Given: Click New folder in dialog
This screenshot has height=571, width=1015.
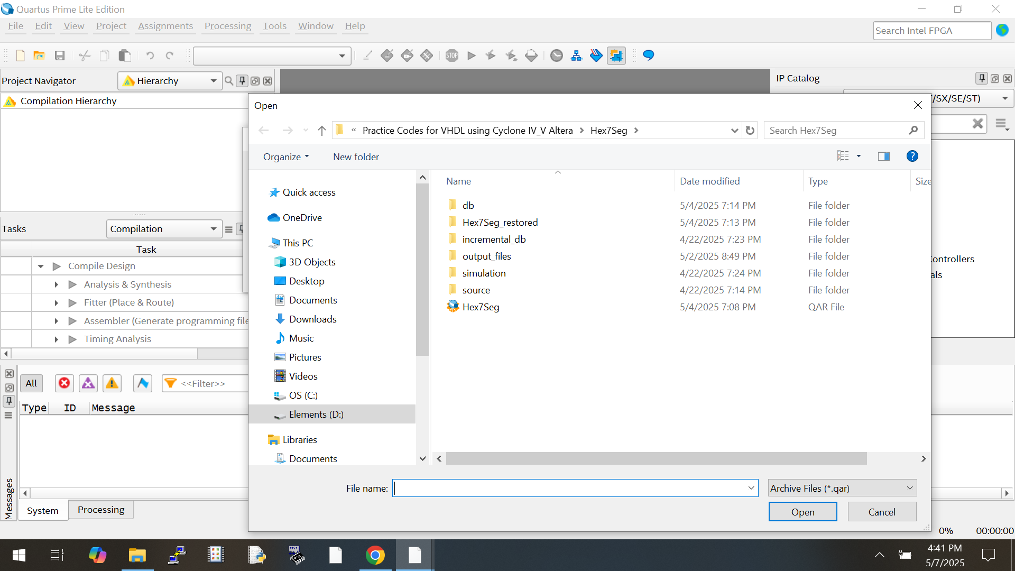Looking at the screenshot, I should point(356,156).
